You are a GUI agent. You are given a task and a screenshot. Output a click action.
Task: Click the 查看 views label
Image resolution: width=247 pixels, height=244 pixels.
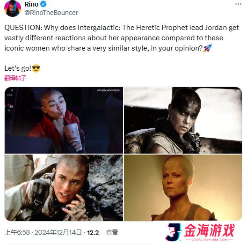point(112,232)
